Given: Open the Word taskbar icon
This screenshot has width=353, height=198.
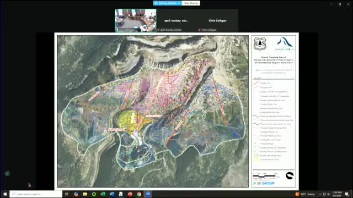Looking at the screenshot, I should click(112, 194).
